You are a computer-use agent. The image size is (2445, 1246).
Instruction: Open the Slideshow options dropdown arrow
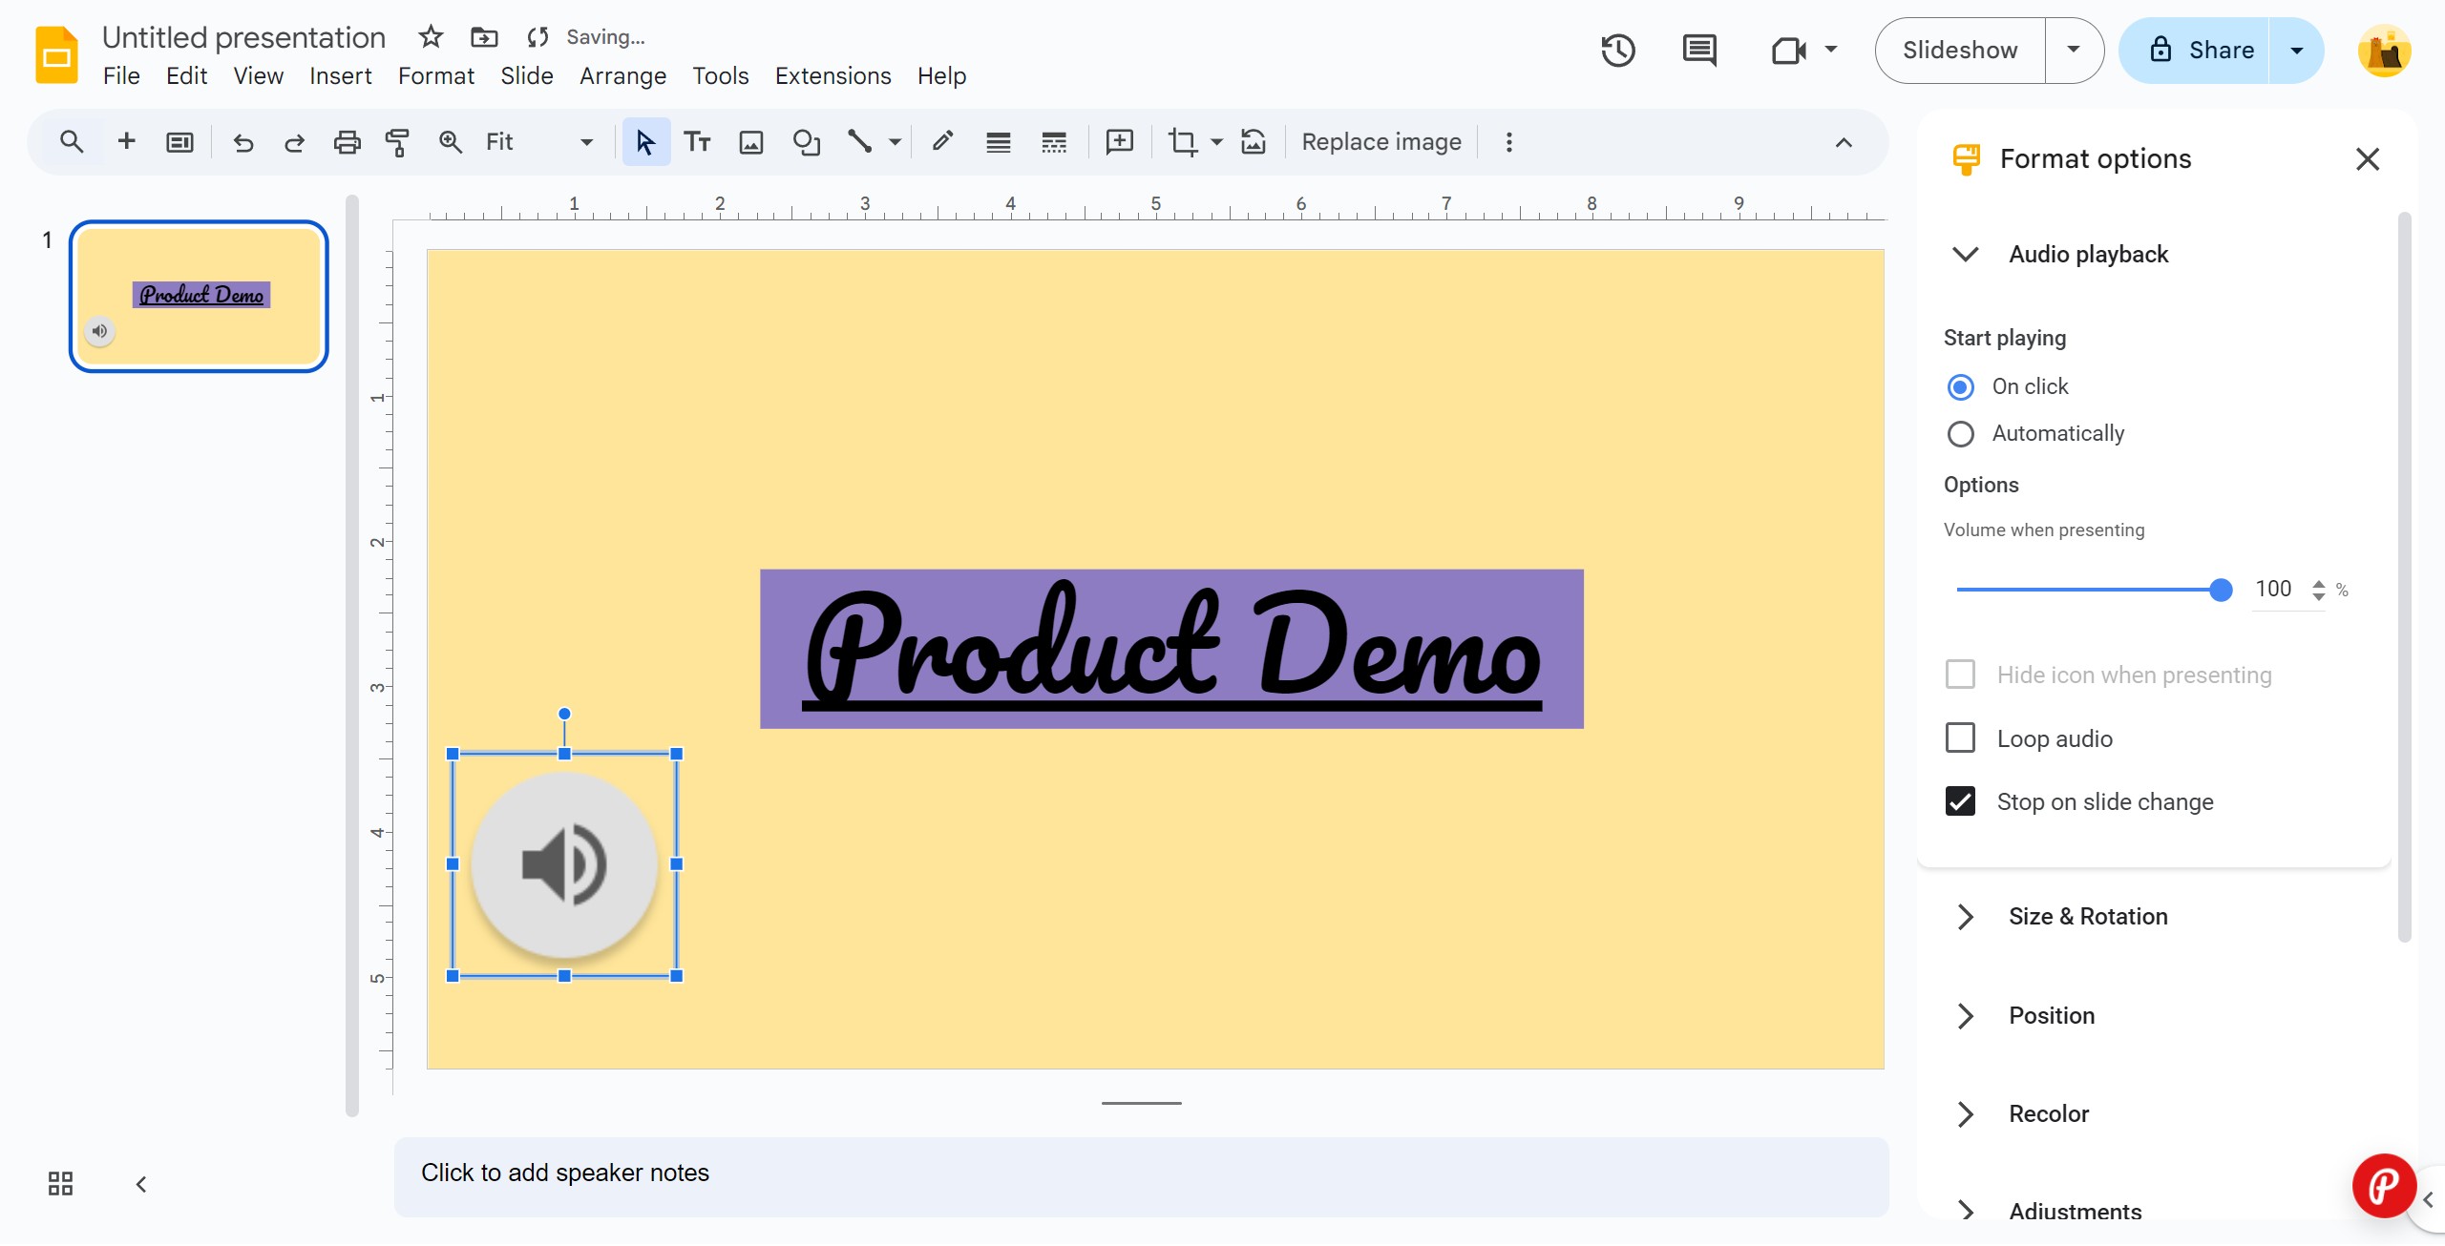tap(2074, 50)
